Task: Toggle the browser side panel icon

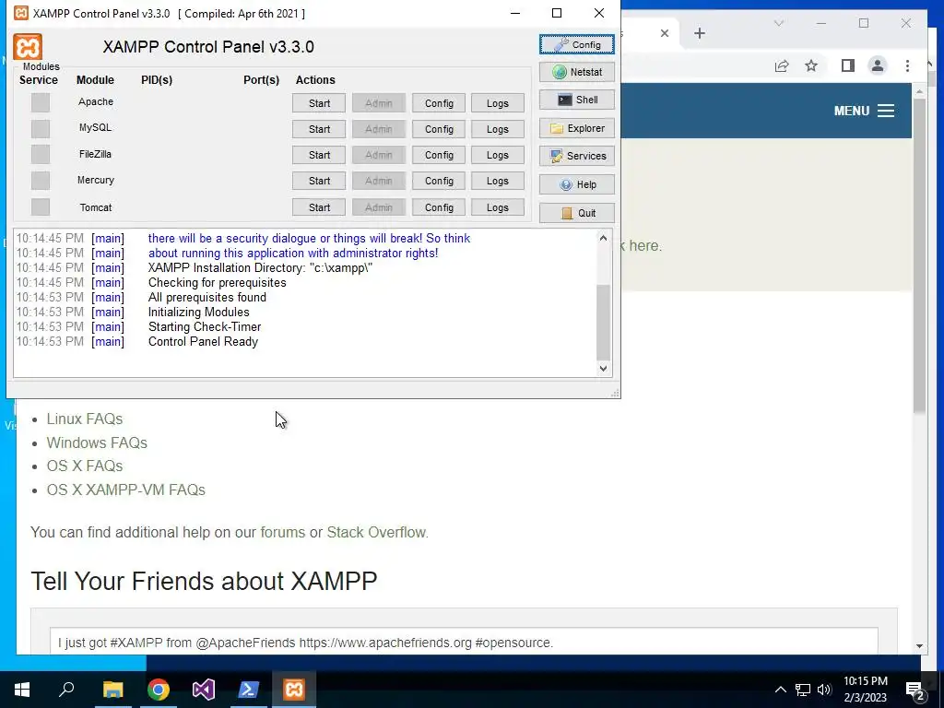Action: pyautogui.click(x=848, y=65)
